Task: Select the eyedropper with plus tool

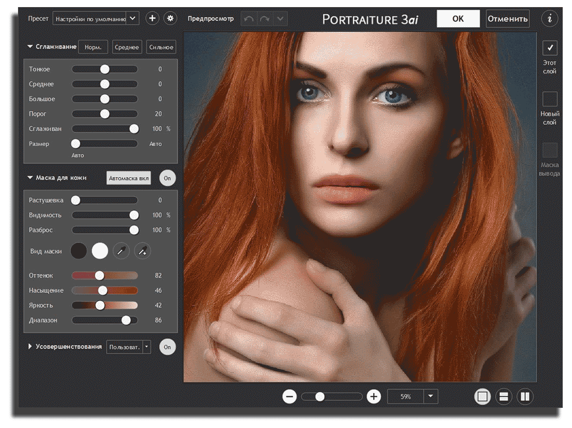Action: click(x=142, y=251)
